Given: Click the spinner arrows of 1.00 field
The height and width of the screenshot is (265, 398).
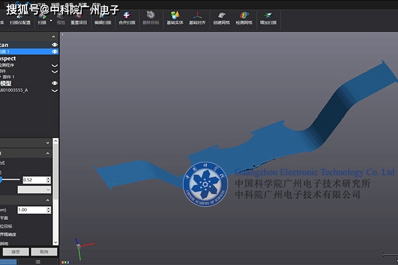Looking at the screenshot, I should (x=48, y=210).
